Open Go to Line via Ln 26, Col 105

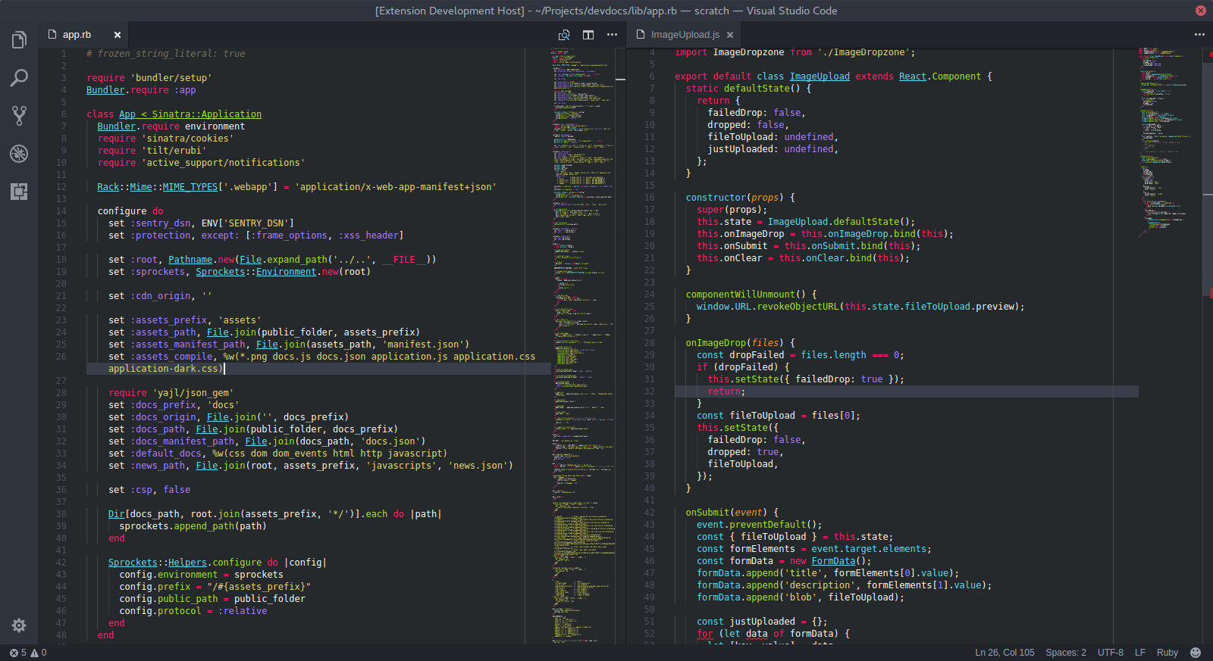point(1005,653)
